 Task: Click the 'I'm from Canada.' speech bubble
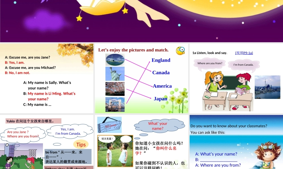point(244,65)
